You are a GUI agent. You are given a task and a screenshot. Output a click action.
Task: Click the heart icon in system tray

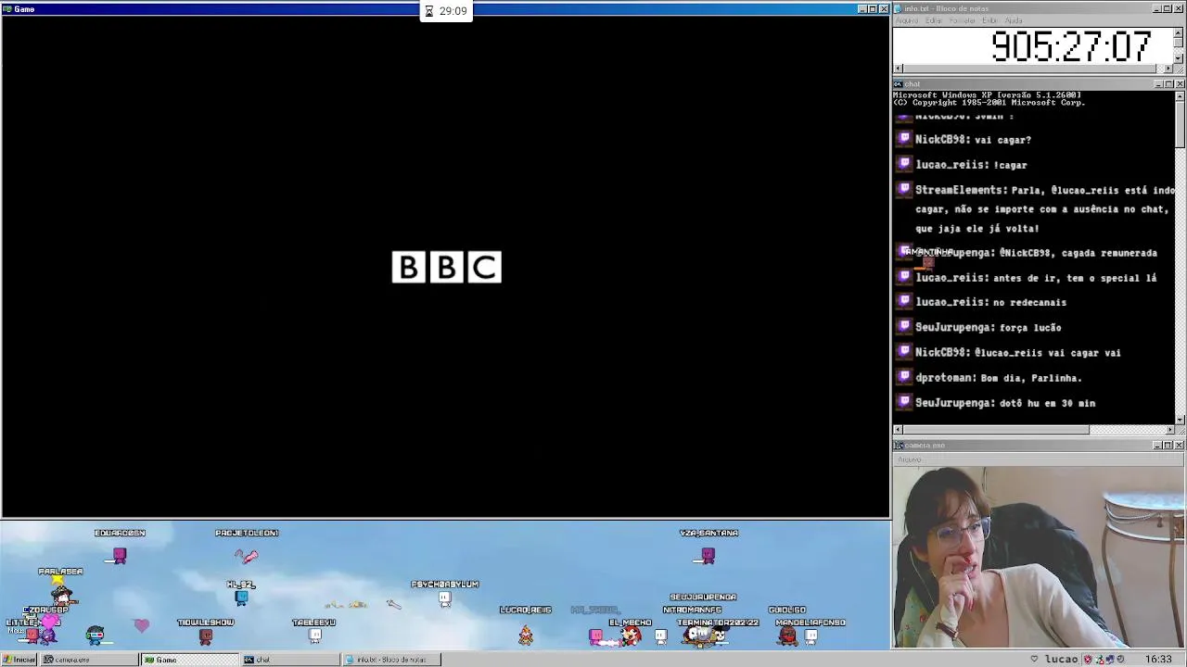point(1034,660)
